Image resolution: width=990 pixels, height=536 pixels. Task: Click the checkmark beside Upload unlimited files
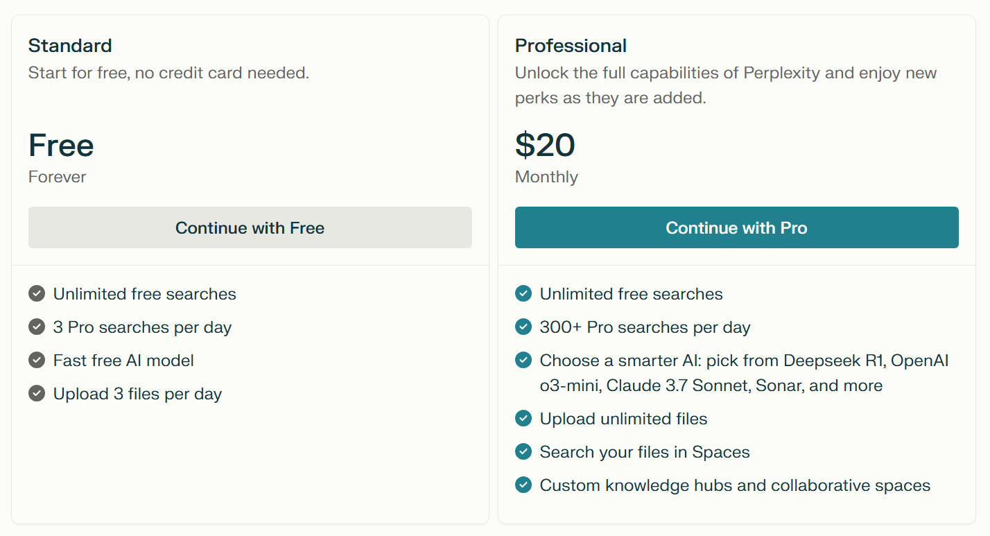[523, 418]
